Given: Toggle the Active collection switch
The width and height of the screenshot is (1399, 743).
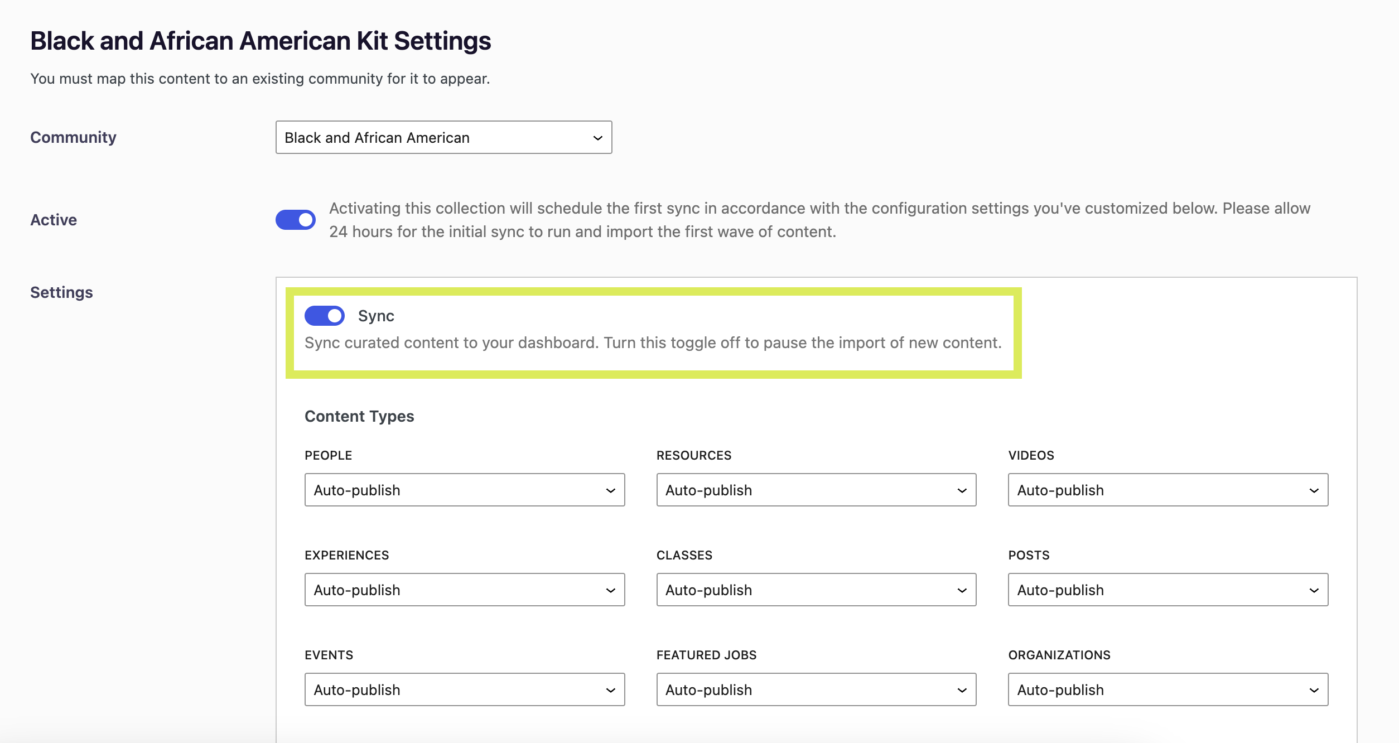Looking at the screenshot, I should 296,220.
